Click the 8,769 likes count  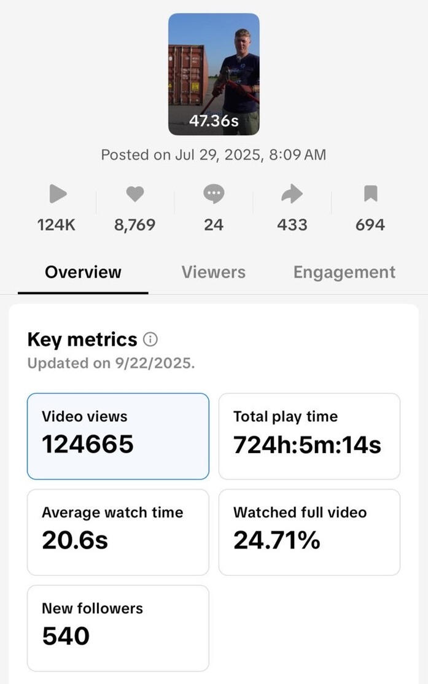[134, 225]
